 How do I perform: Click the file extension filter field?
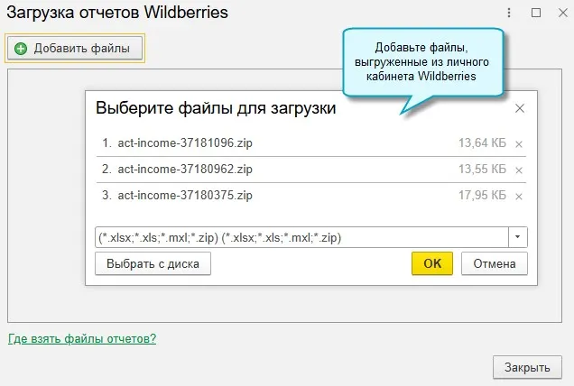pyautogui.click(x=301, y=237)
